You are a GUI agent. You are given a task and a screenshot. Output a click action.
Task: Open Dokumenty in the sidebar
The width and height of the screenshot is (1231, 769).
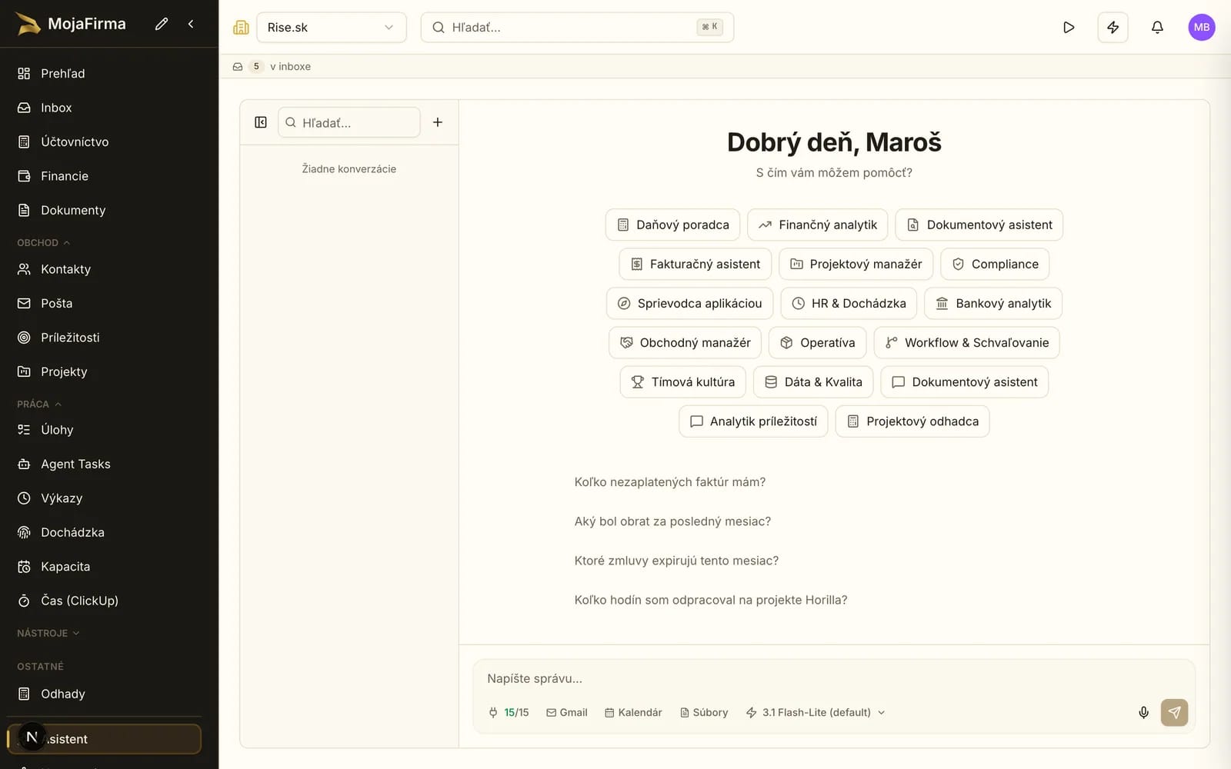[105, 210]
